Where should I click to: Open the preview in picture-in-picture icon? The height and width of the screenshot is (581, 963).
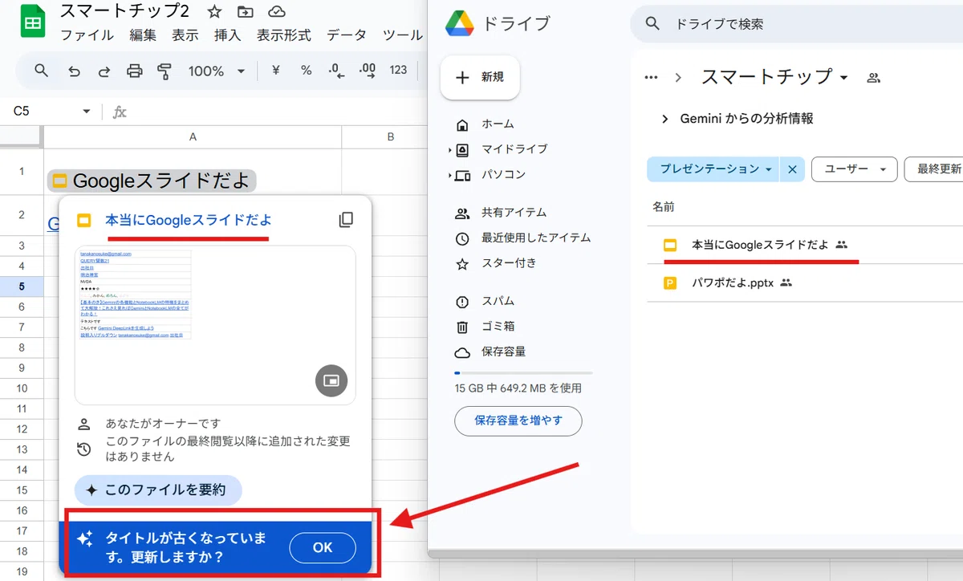pos(331,381)
